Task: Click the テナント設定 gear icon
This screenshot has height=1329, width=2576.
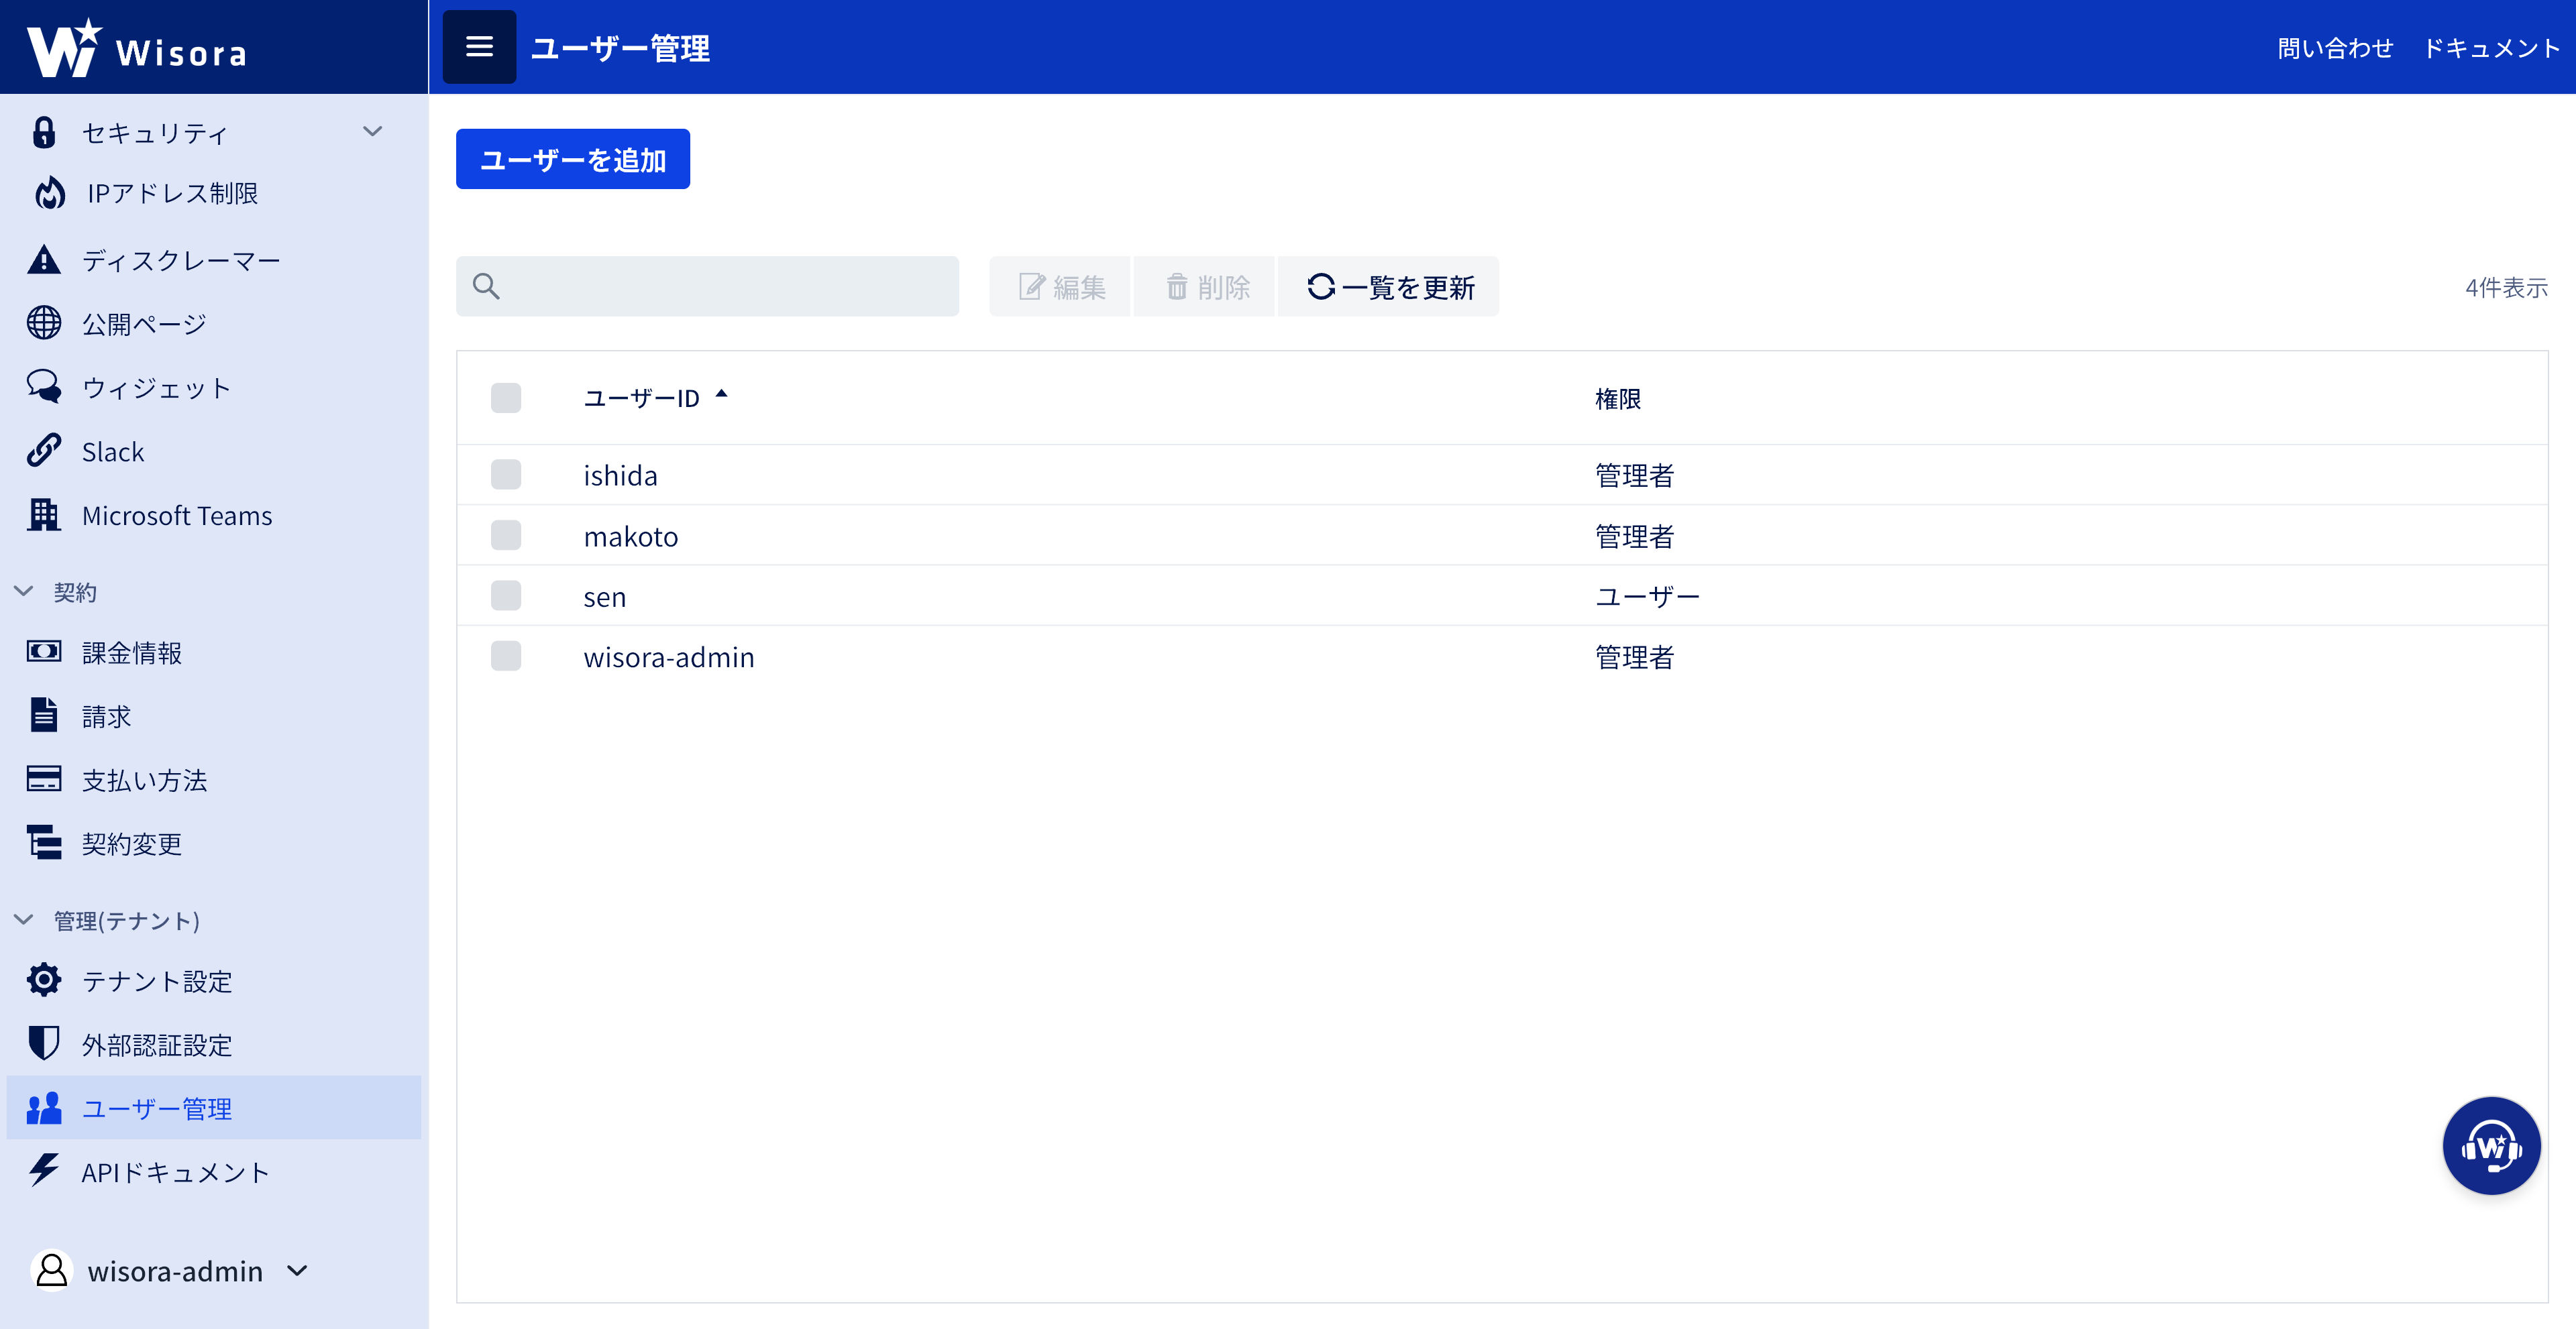Action: click(x=44, y=980)
